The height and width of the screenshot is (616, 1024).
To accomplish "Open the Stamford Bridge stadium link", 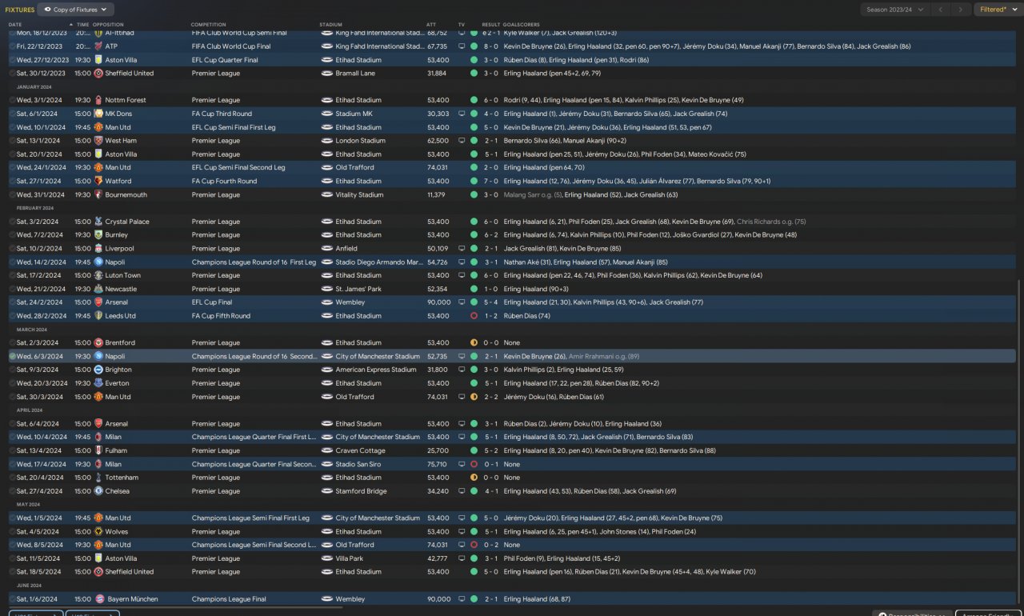I will tap(361, 491).
